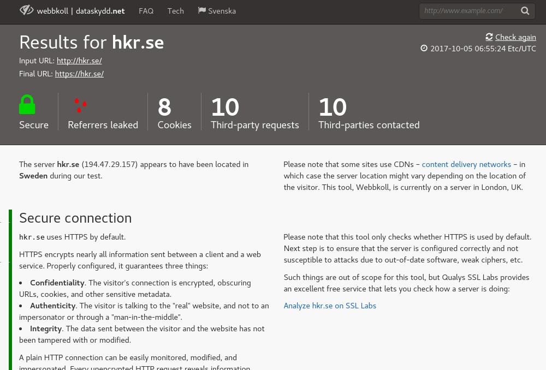
Task: Click the Results for hkr.se heading
Action: tap(92, 43)
